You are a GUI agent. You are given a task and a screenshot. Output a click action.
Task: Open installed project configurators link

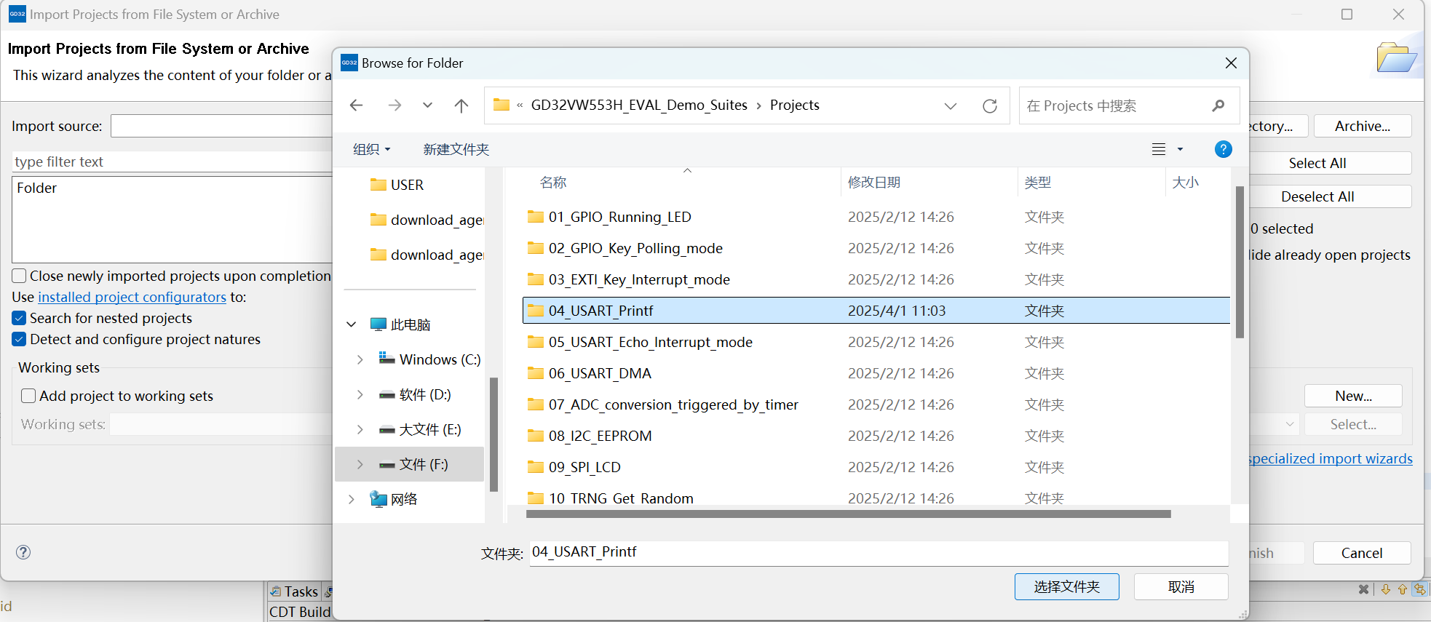pos(132,297)
